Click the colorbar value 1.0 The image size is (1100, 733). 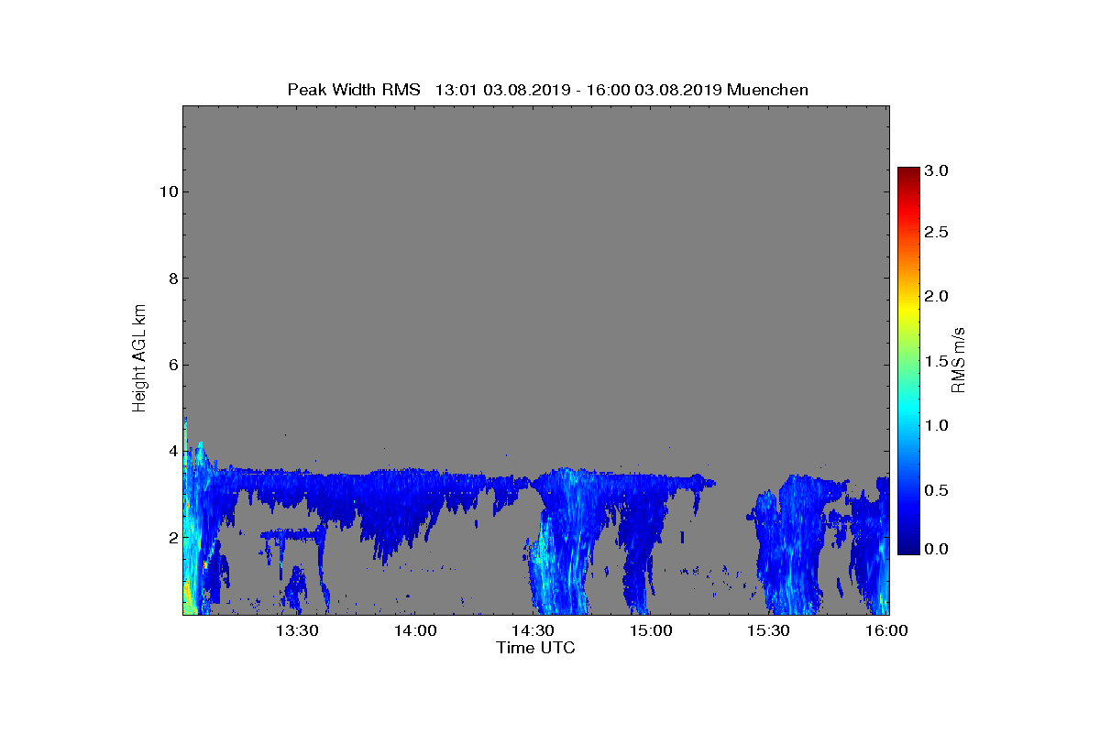(x=936, y=426)
